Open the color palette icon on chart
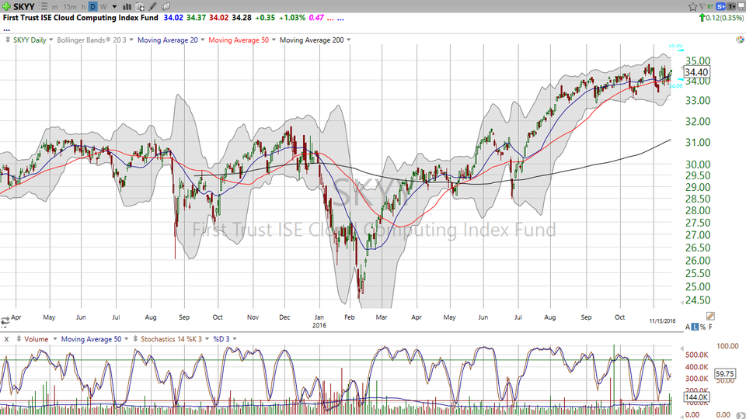 click(x=740, y=40)
